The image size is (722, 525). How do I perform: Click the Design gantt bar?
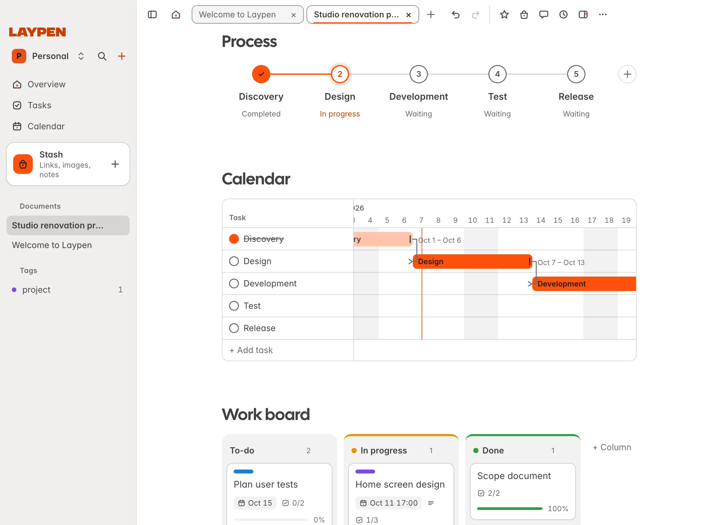tap(473, 262)
